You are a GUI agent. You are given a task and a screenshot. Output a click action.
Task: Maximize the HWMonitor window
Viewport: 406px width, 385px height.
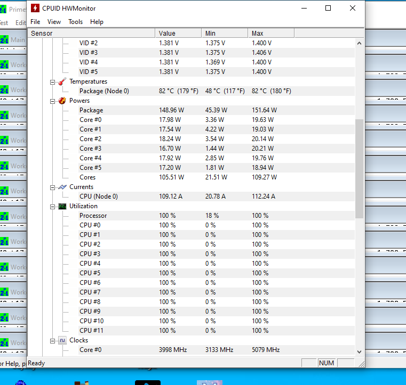click(328, 9)
